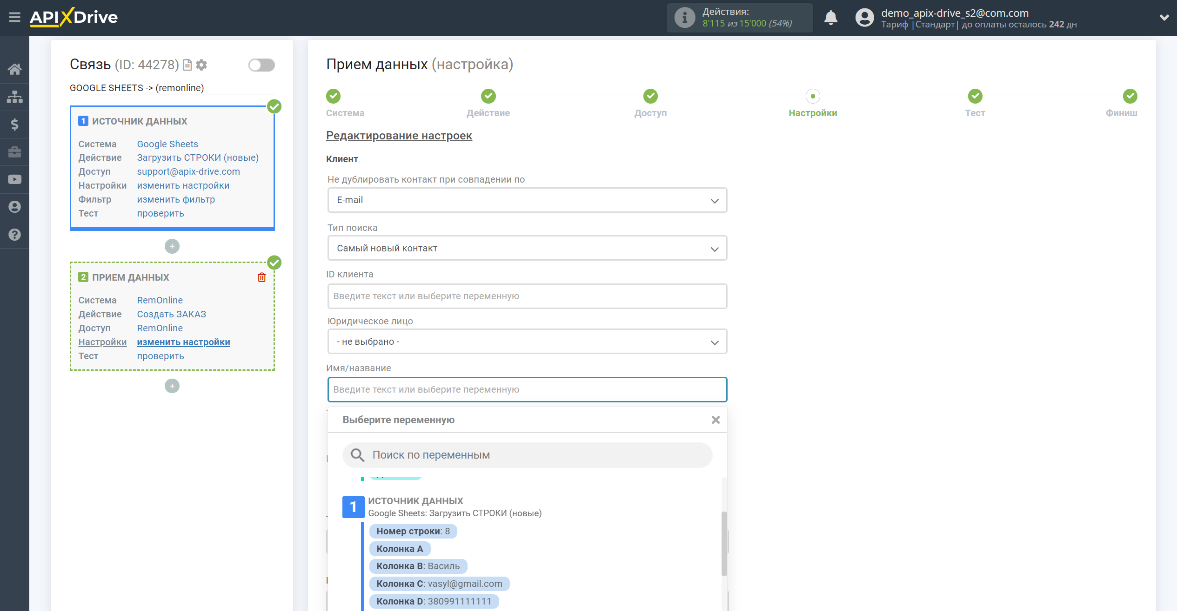
Task: Open the profile sidebar icon
Action: pos(14,207)
